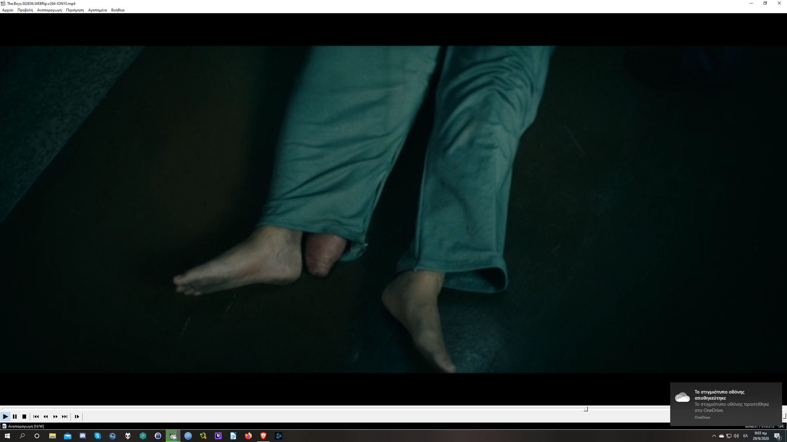Open Brave browser from taskbar
This screenshot has height=442, width=787.
pyautogui.click(x=263, y=436)
